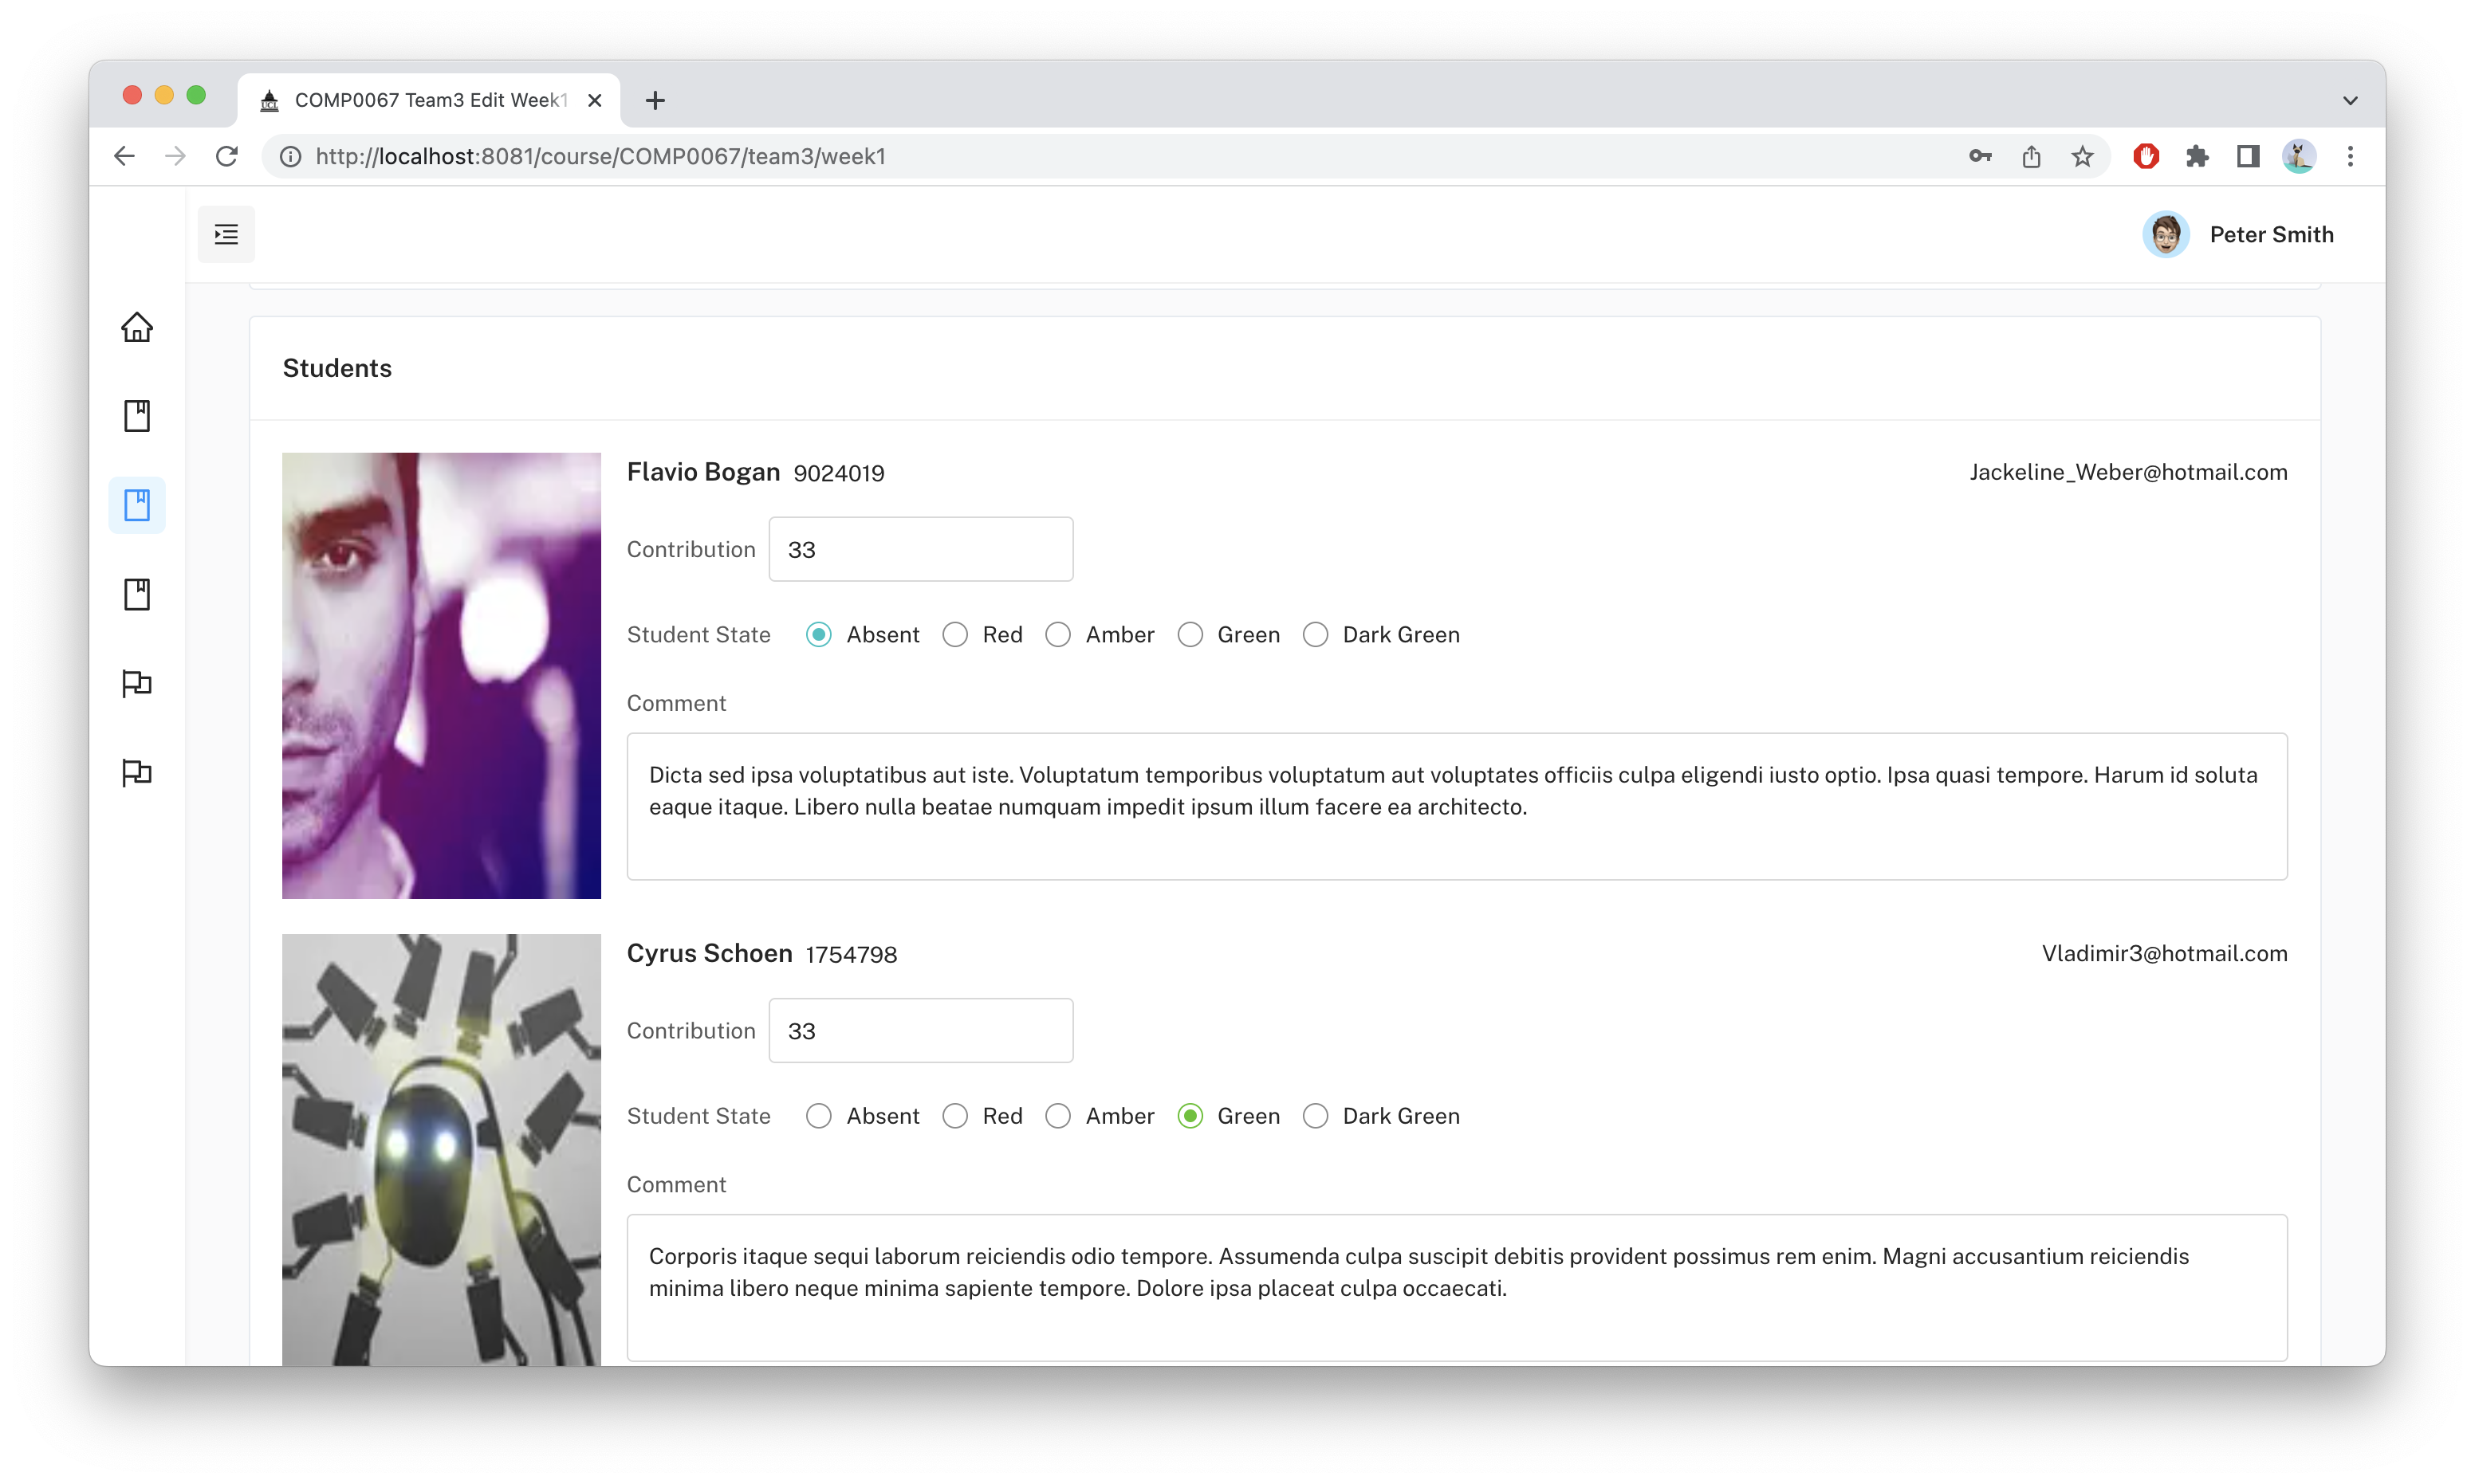Click Vladimir3@hotmail.com email
Viewport: 2475px width, 1484px height.
[2164, 953]
